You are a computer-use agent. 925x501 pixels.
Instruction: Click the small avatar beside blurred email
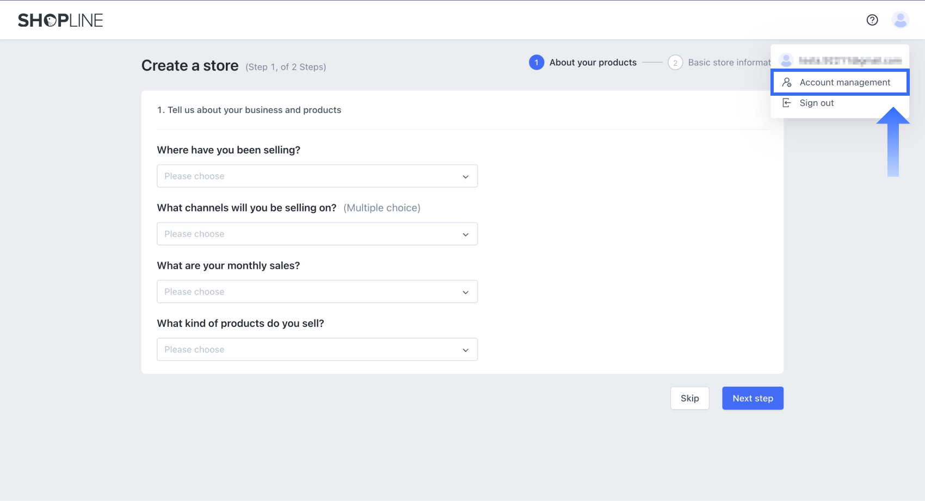(x=786, y=60)
